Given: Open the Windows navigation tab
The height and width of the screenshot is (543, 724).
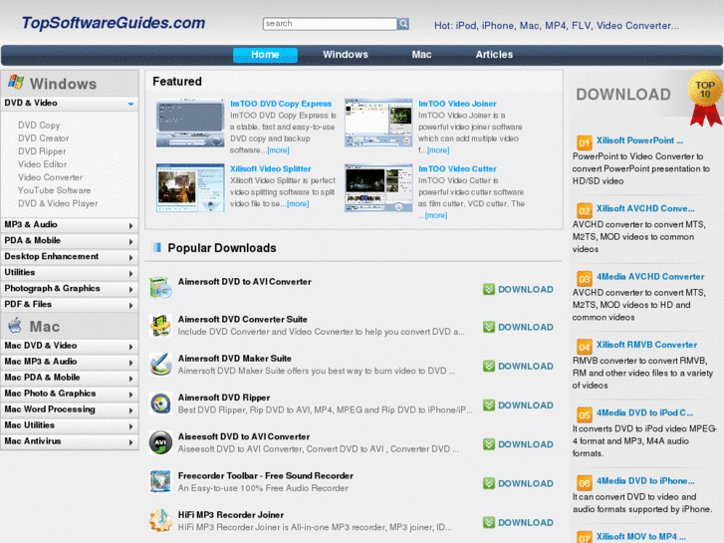Looking at the screenshot, I should [346, 55].
